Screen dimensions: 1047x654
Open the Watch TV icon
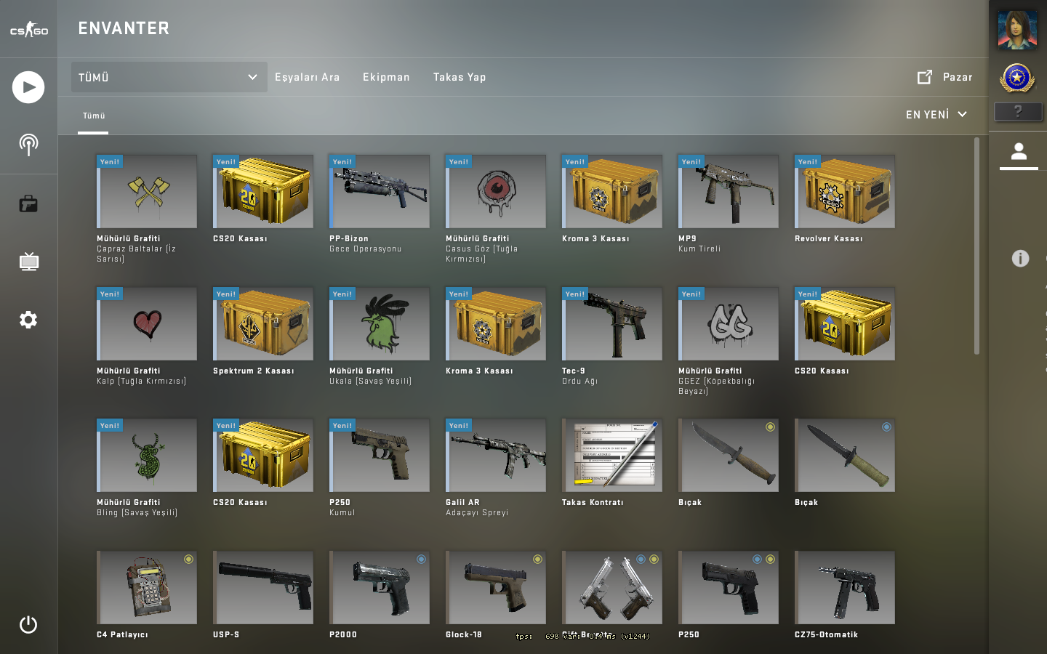(x=28, y=262)
